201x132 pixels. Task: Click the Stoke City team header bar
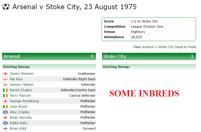point(149,56)
